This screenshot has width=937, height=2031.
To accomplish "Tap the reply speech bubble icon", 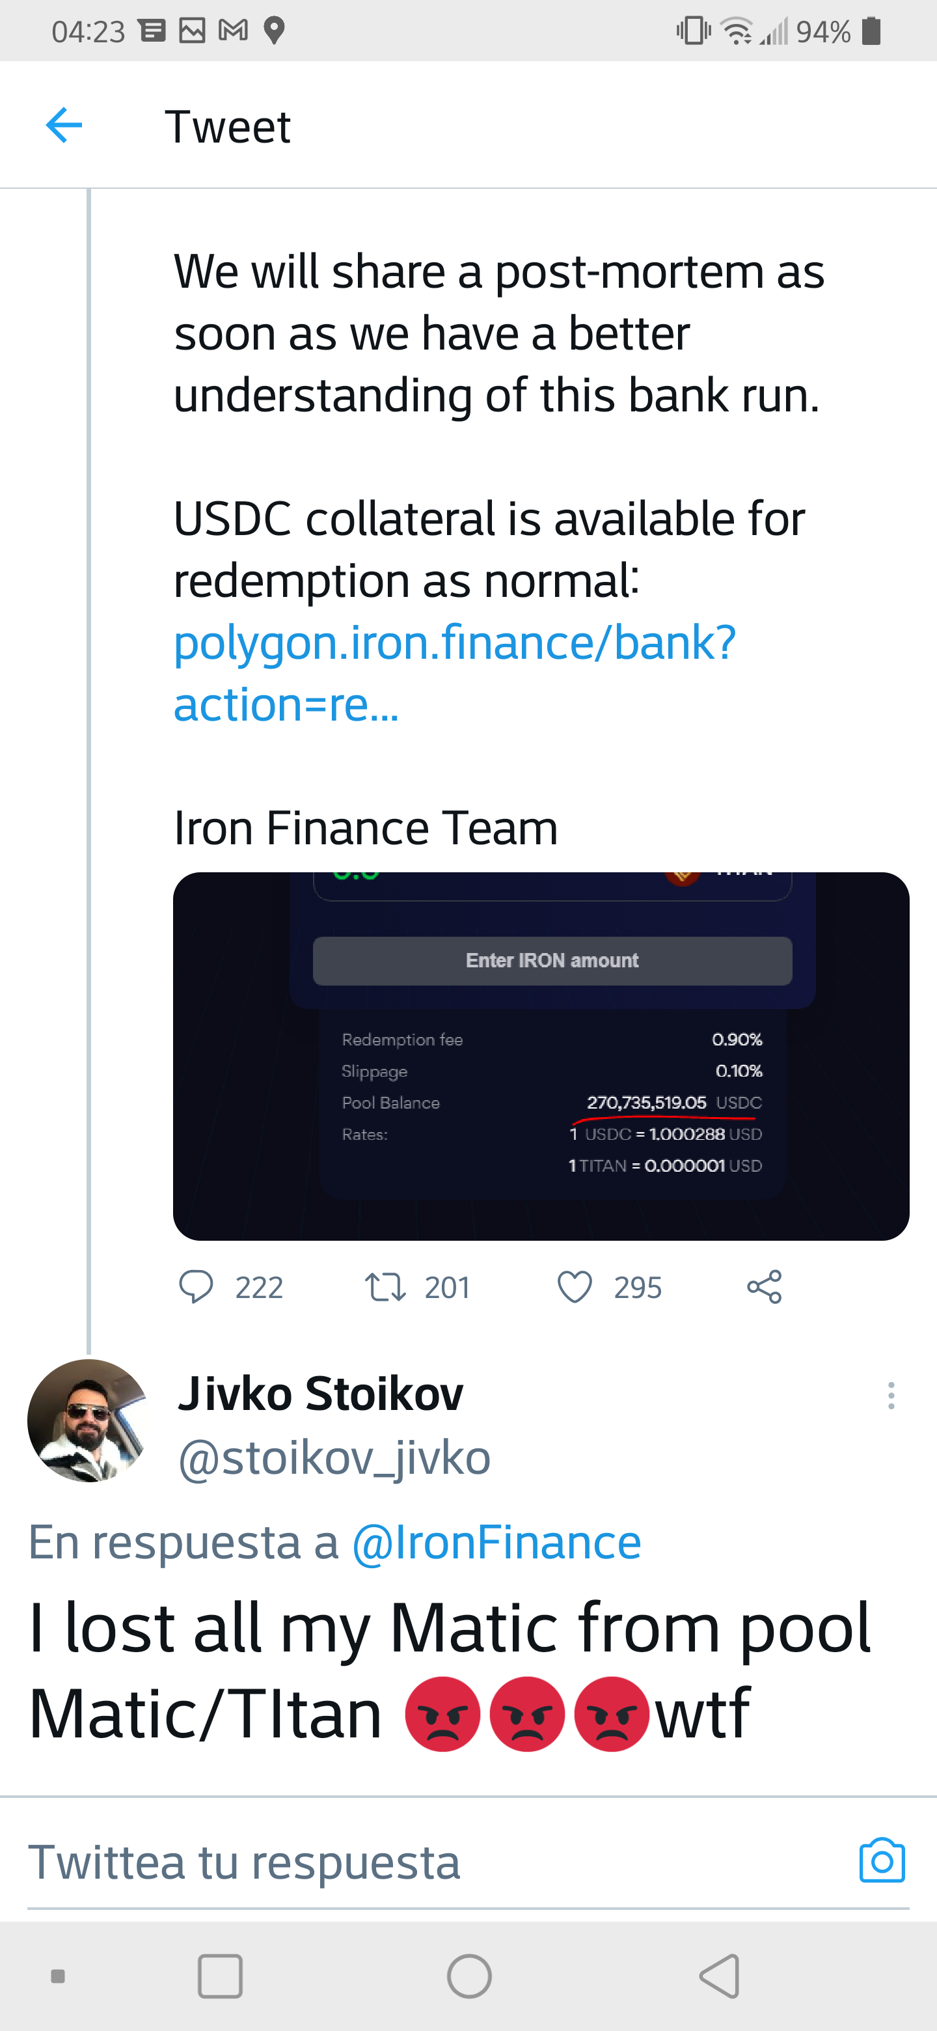I will click(x=197, y=1287).
